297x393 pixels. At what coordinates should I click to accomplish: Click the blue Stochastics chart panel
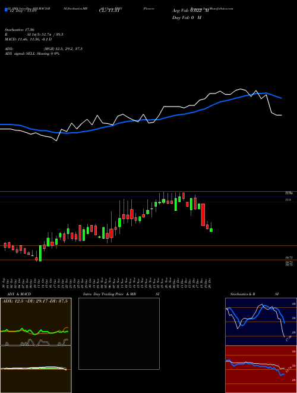tap(261, 322)
